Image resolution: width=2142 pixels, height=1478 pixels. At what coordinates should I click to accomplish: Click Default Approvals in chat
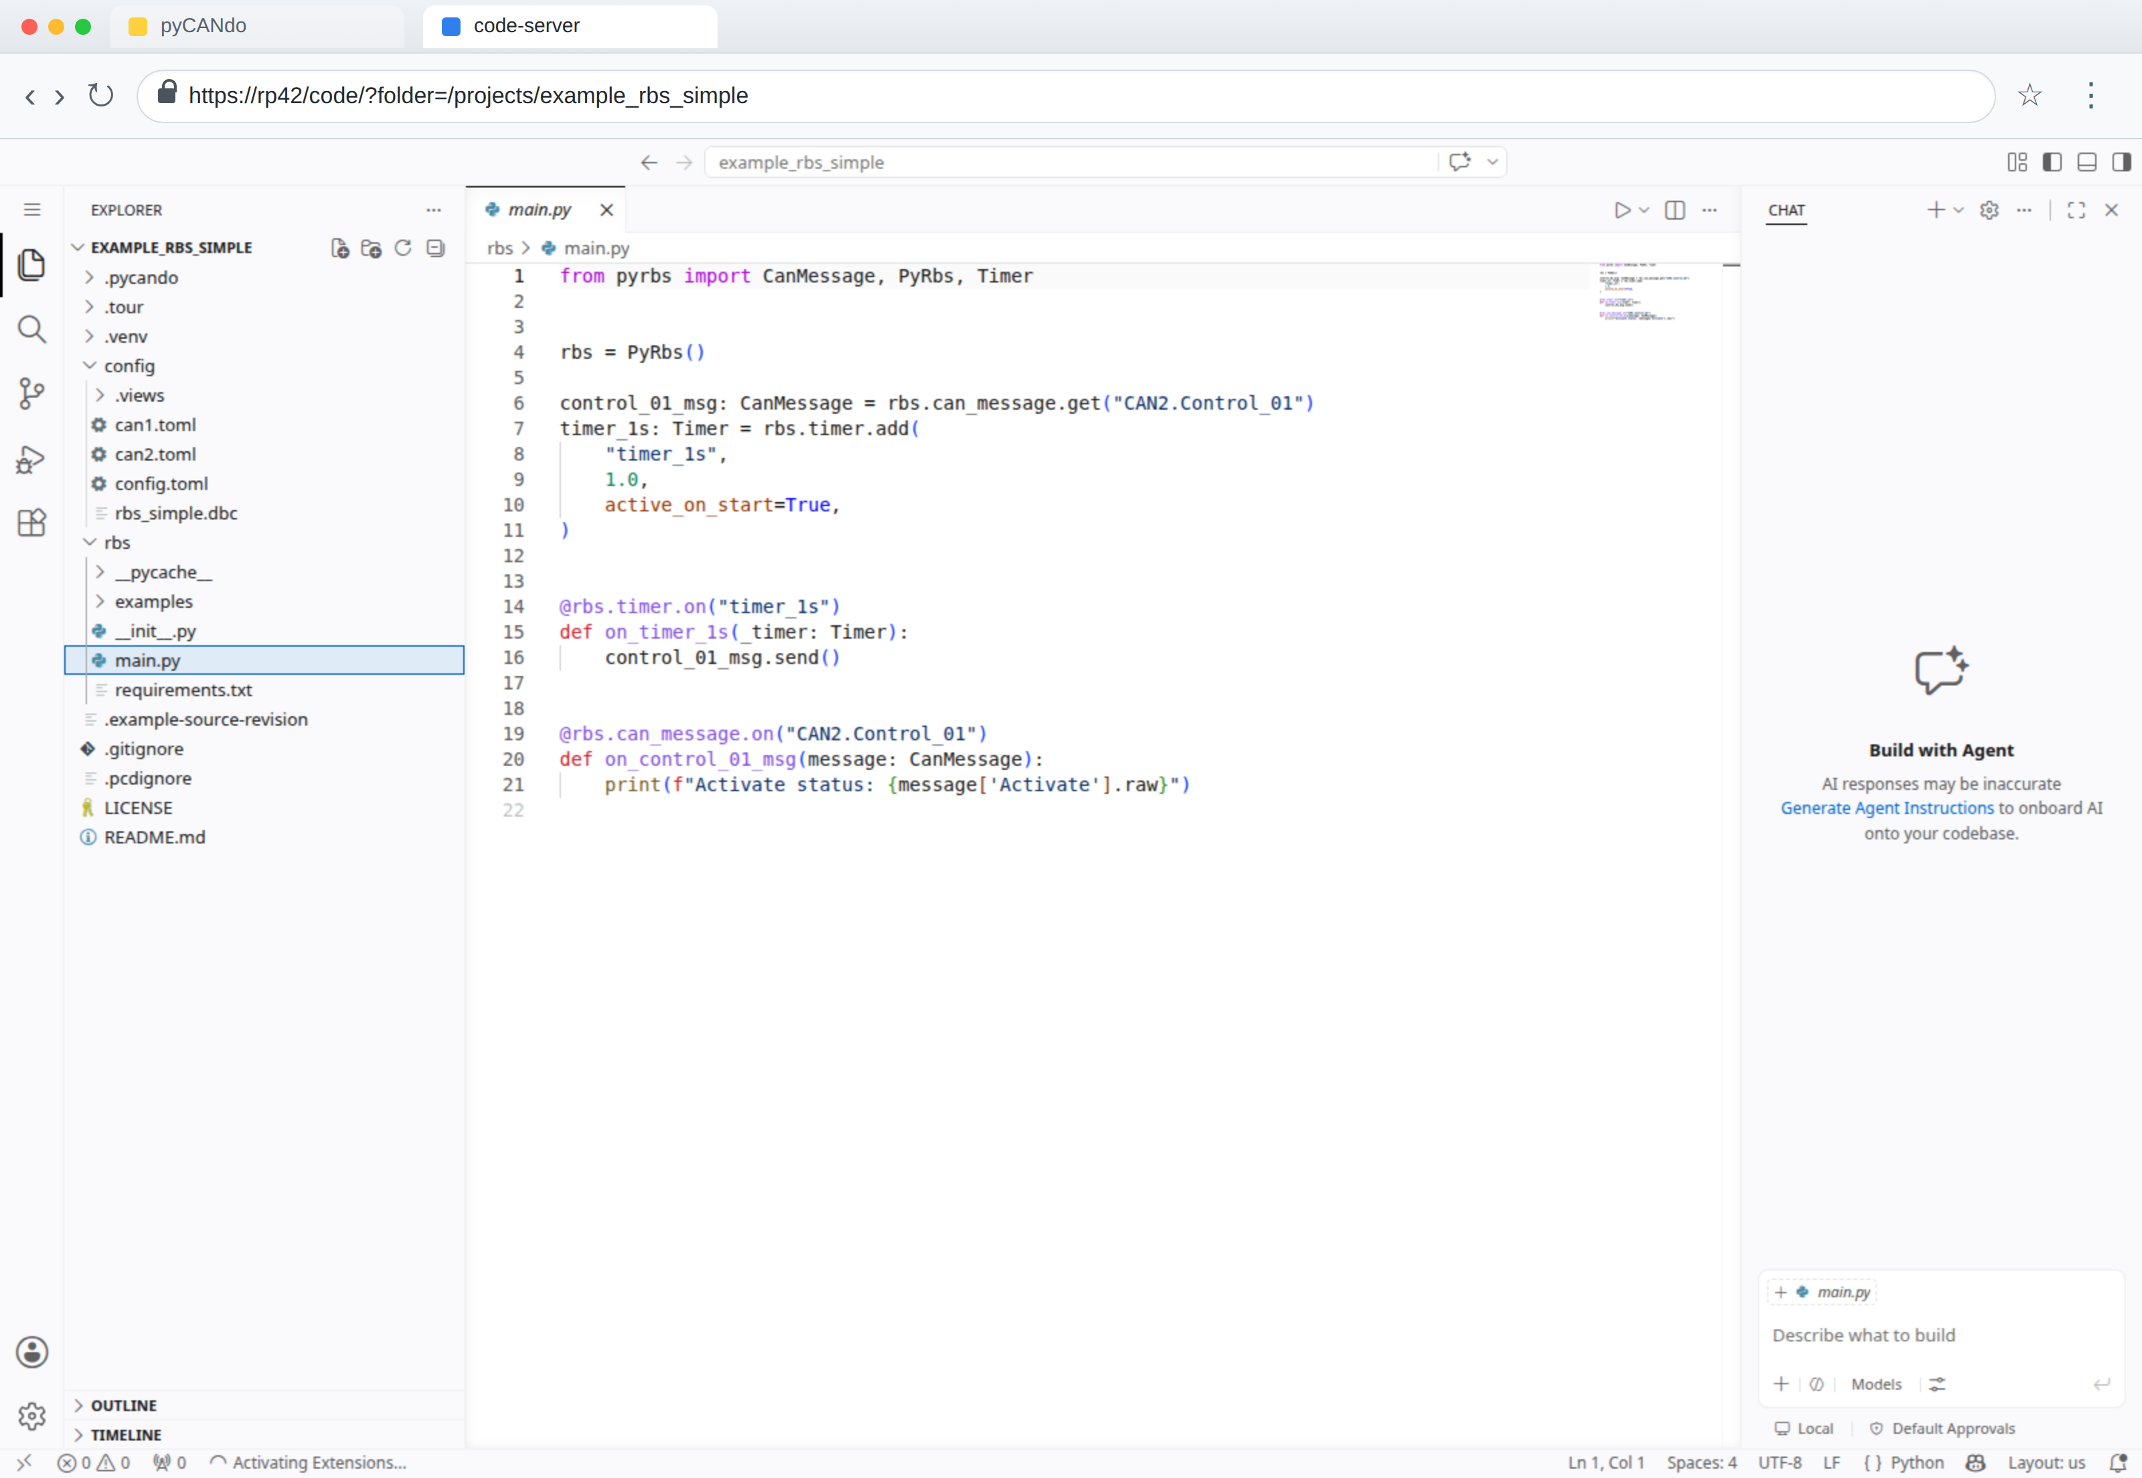[1942, 1428]
